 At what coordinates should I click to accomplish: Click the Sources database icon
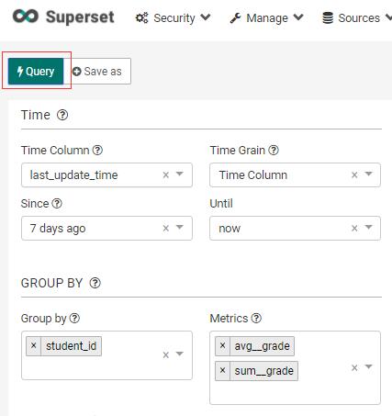click(328, 18)
